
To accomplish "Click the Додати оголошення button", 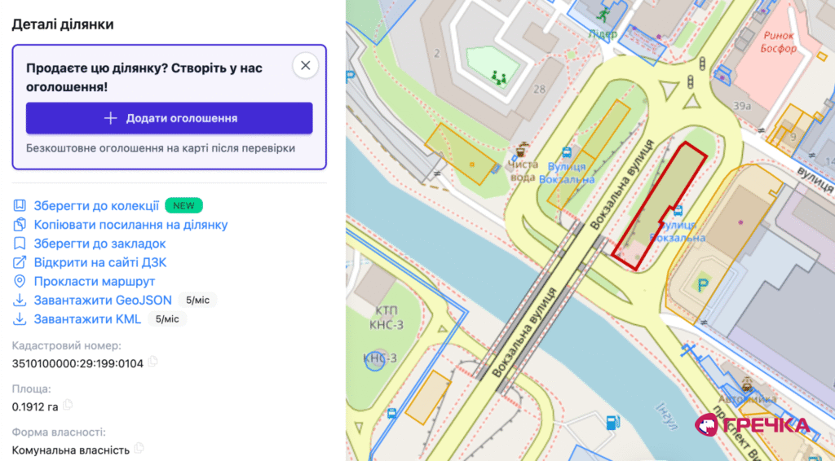I will pyautogui.click(x=170, y=118).
